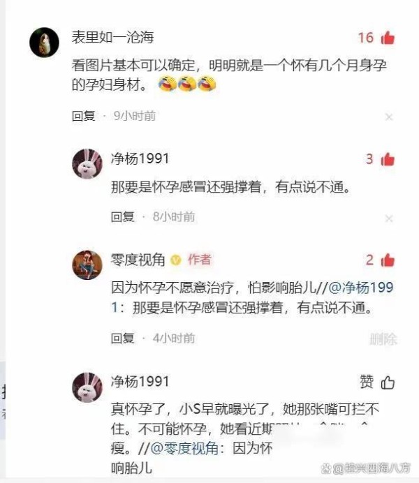Dismiss 净杨1991's reply with the X

click(389, 218)
